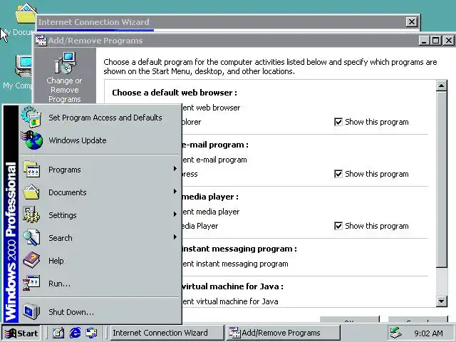Click the taskbar clock showing 9:02 AM
Screen dimensions: 456x342
(x=428, y=333)
